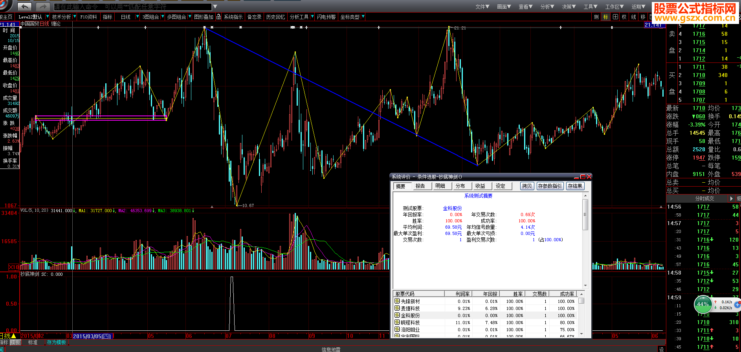Click the forward arrow navigation button
This screenshot has height=352, width=741.
click(x=42, y=7)
